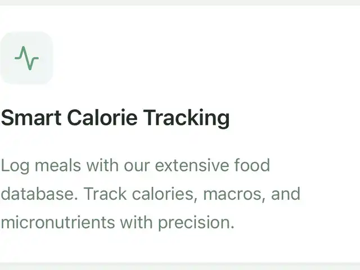Click the word "with" in the last line

coord(136,222)
